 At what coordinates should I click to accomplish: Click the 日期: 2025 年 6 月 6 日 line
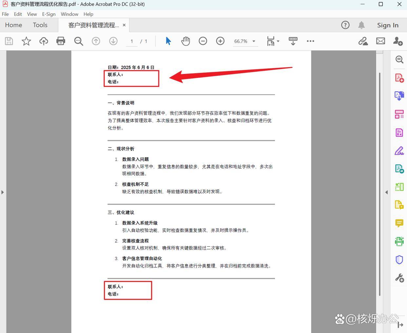pos(131,67)
